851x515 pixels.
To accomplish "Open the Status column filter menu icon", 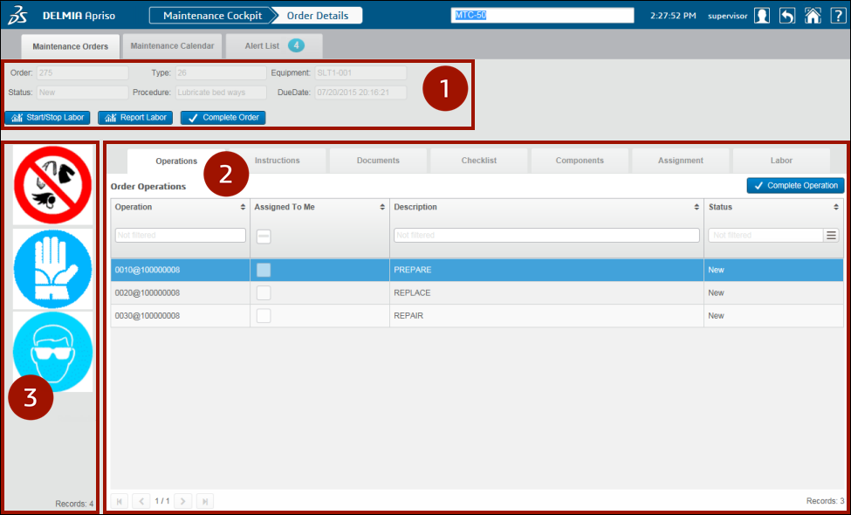I will [831, 235].
